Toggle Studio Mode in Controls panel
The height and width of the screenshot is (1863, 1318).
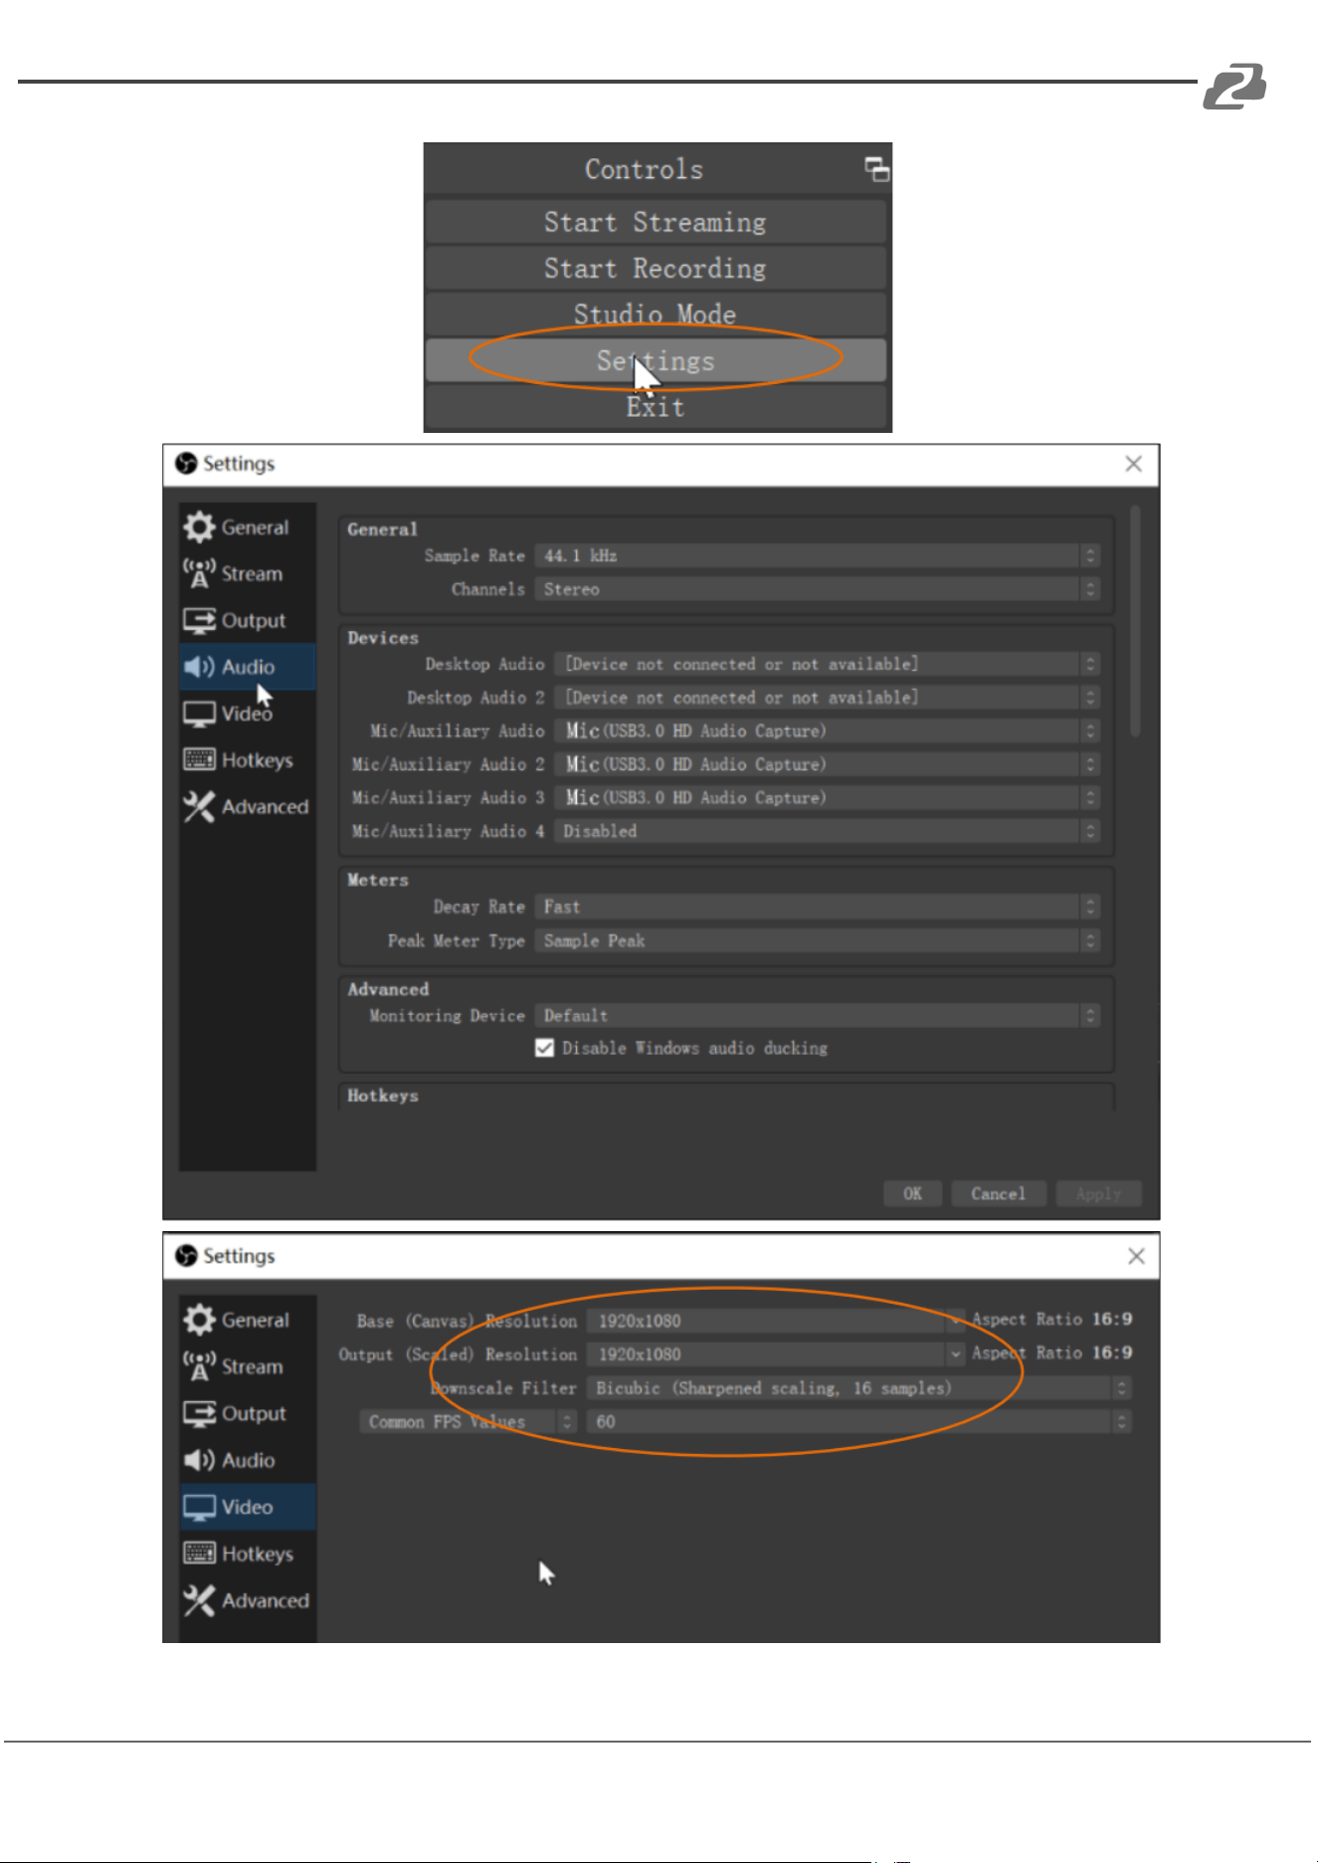(x=656, y=313)
